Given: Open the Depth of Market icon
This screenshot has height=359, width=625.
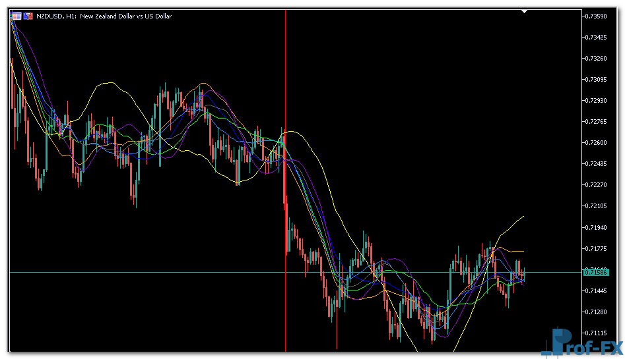Looking at the screenshot, I should (28, 16).
